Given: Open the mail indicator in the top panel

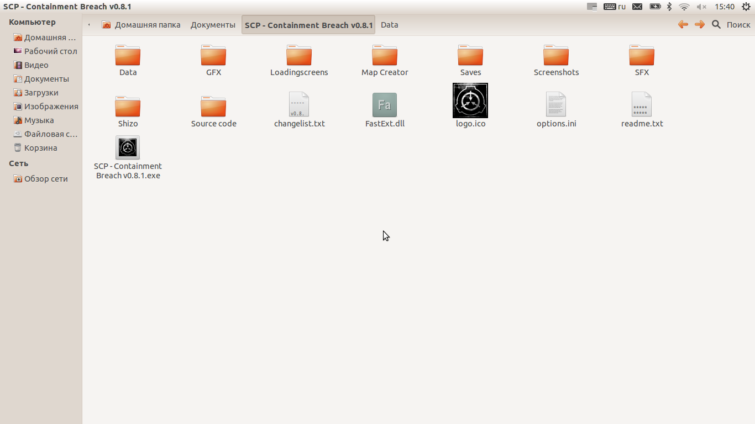Looking at the screenshot, I should click(637, 7).
